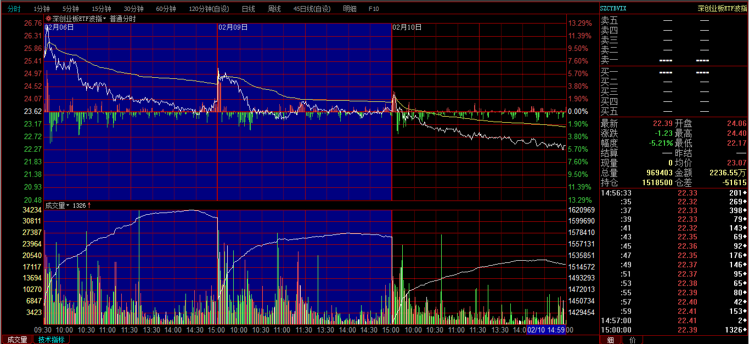Click the SZCYBVIX symbol code header

(613, 8)
